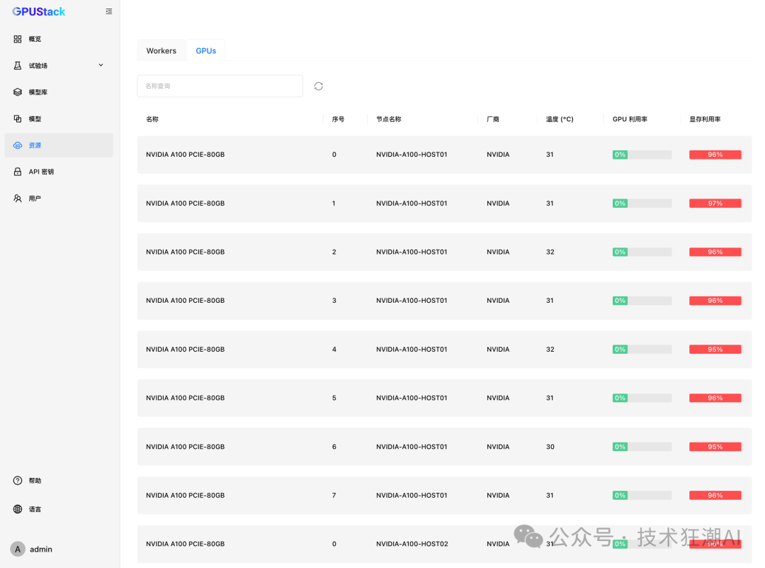
Task: Open the 概览 overview dashboard icon
Action: click(x=18, y=39)
